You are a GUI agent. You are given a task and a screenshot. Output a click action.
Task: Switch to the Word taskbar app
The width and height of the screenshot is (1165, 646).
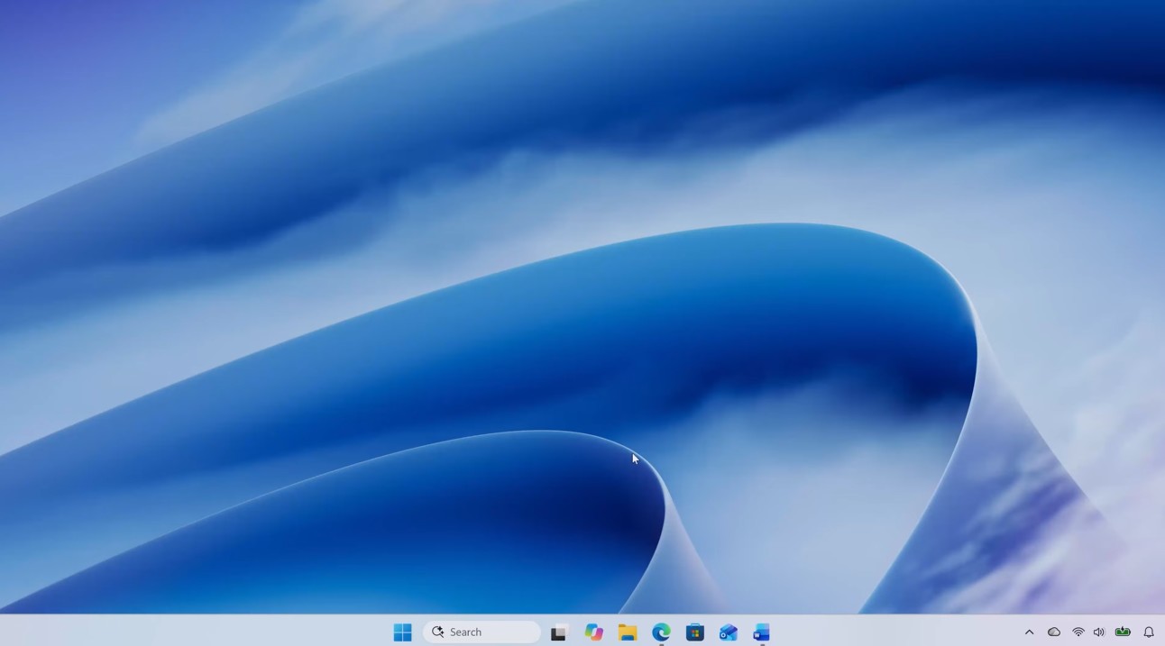pyautogui.click(x=762, y=632)
